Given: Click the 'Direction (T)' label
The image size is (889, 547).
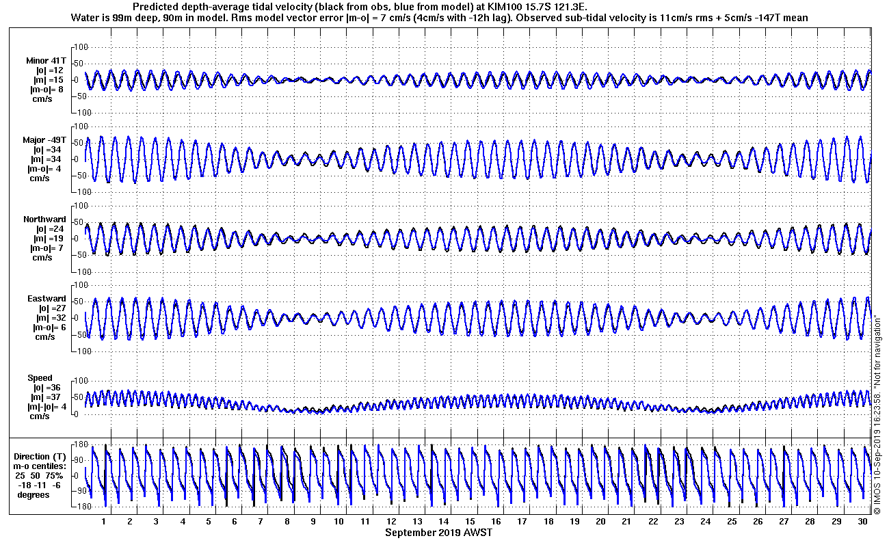Looking at the screenshot, I should coord(41,456).
